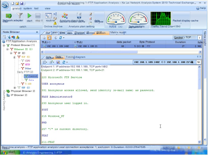Expand the UDP (2) tree node
This screenshot has width=208, height=155.
15,88
